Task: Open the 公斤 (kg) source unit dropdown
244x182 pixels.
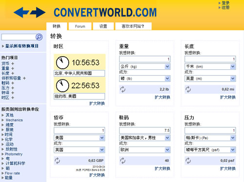Action: click(x=145, y=66)
